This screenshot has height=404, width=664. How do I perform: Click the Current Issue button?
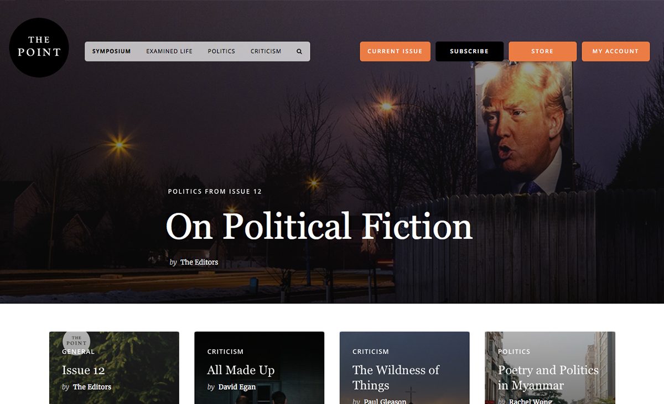tap(395, 51)
